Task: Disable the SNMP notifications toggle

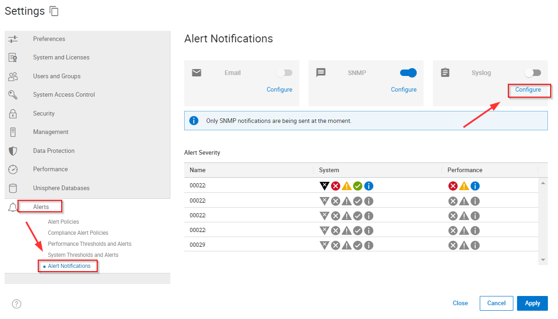Action: [x=408, y=73]
